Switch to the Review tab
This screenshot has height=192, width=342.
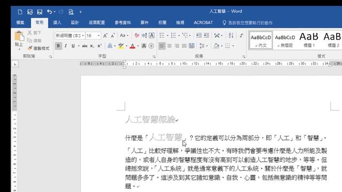162,22
